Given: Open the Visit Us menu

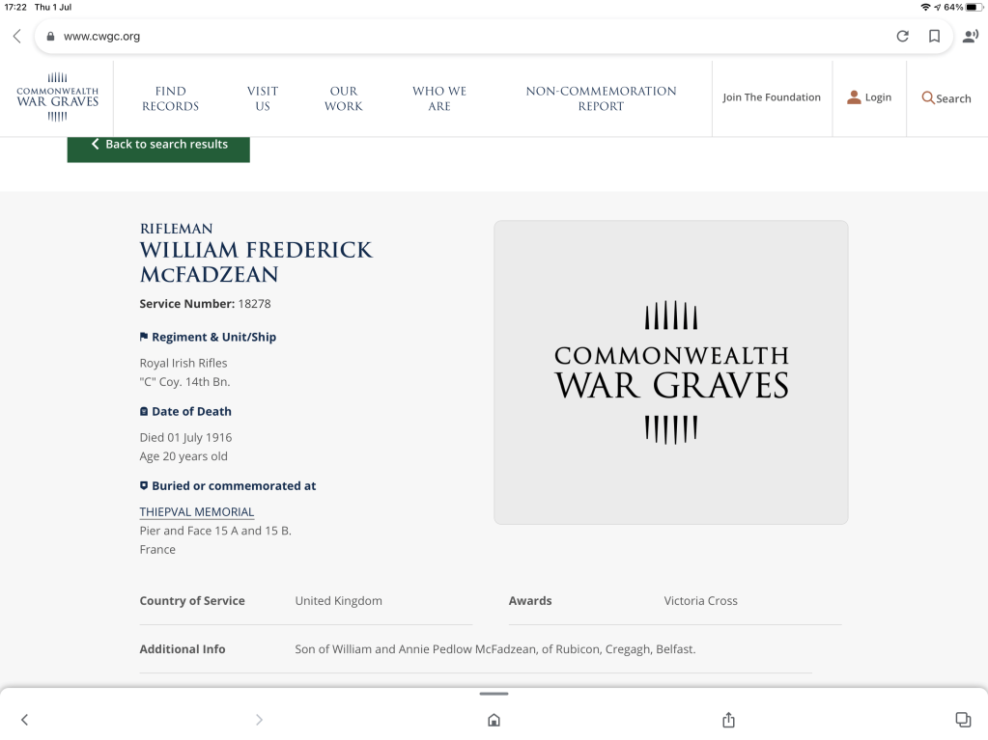Looking at the screenshot, I should (x=263, y=98).
